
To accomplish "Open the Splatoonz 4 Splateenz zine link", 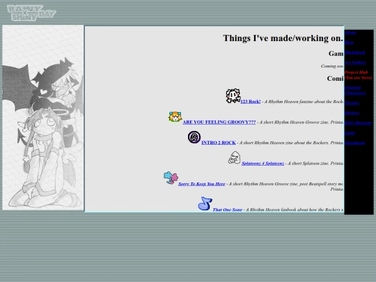I will click(x=263, y=164).
